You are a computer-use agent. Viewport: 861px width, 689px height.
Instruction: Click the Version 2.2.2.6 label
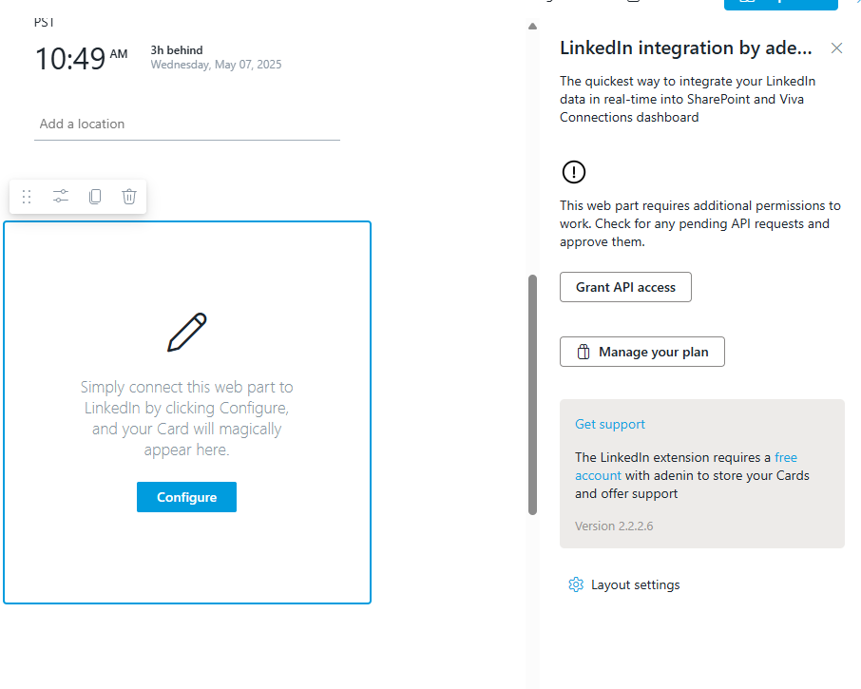coord(614,526)
